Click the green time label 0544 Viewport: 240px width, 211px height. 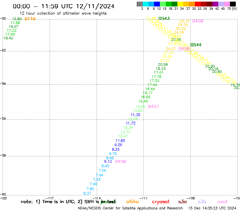[196, 45]
